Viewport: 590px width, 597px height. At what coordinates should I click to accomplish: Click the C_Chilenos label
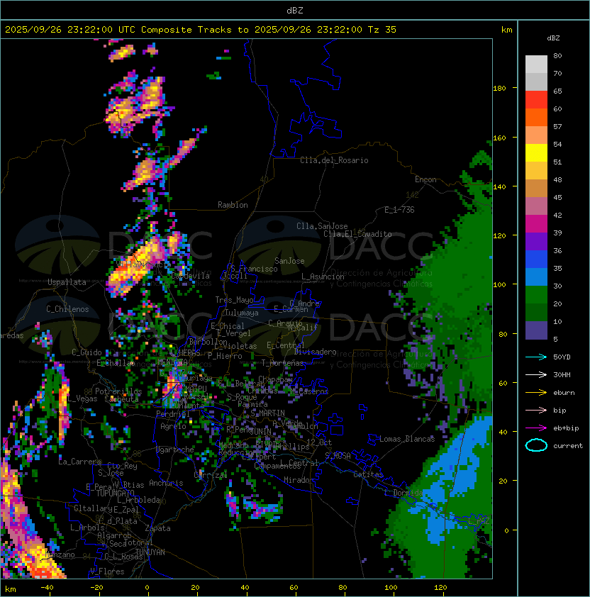(67, 309)
